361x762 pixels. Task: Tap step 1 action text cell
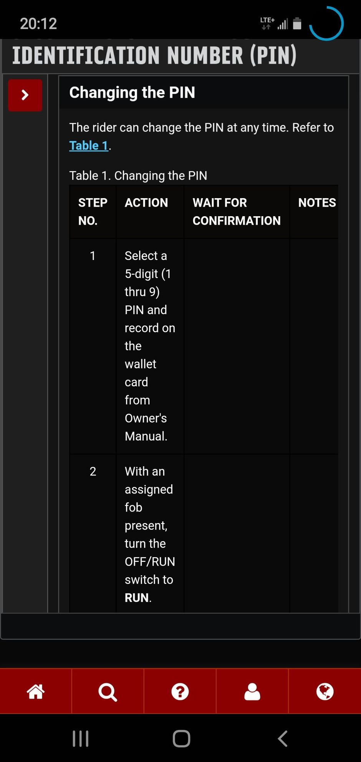[x=149, y=346]
